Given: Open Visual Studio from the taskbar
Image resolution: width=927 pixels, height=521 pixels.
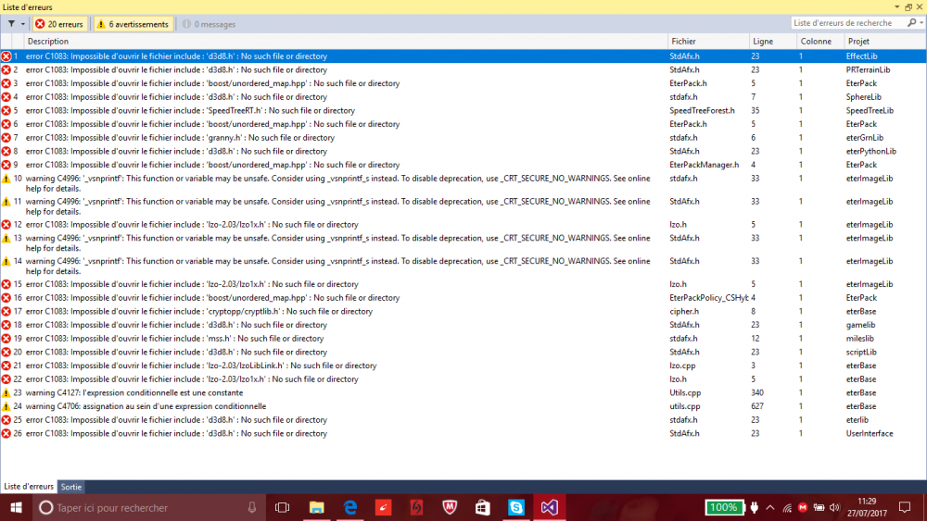Looking at the screenshot, I should coord(549,507).
